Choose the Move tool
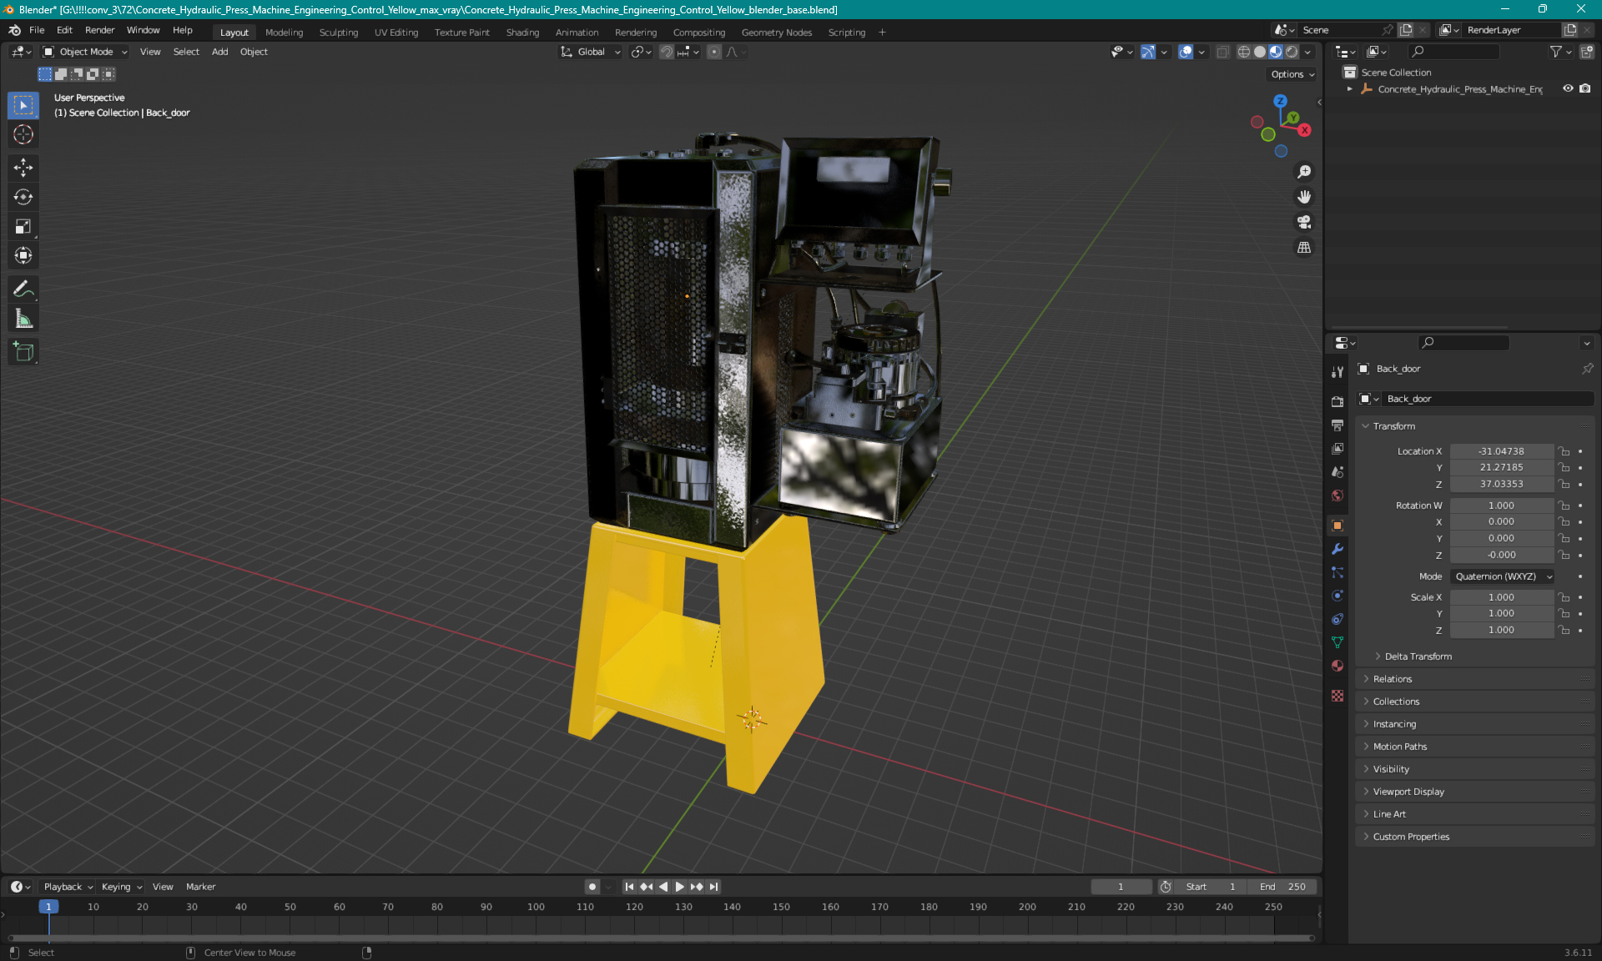The image size is (1602, 961). tap(23, 168)
